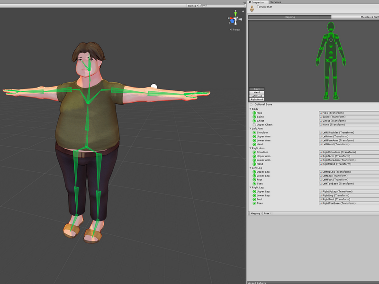Open the Pose dropdown menu
Screen dimensions: 379x284
(x=267, y=213)
